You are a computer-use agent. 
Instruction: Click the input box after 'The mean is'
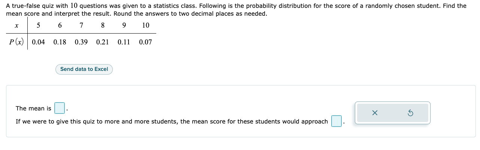click(x=60, y=108)
